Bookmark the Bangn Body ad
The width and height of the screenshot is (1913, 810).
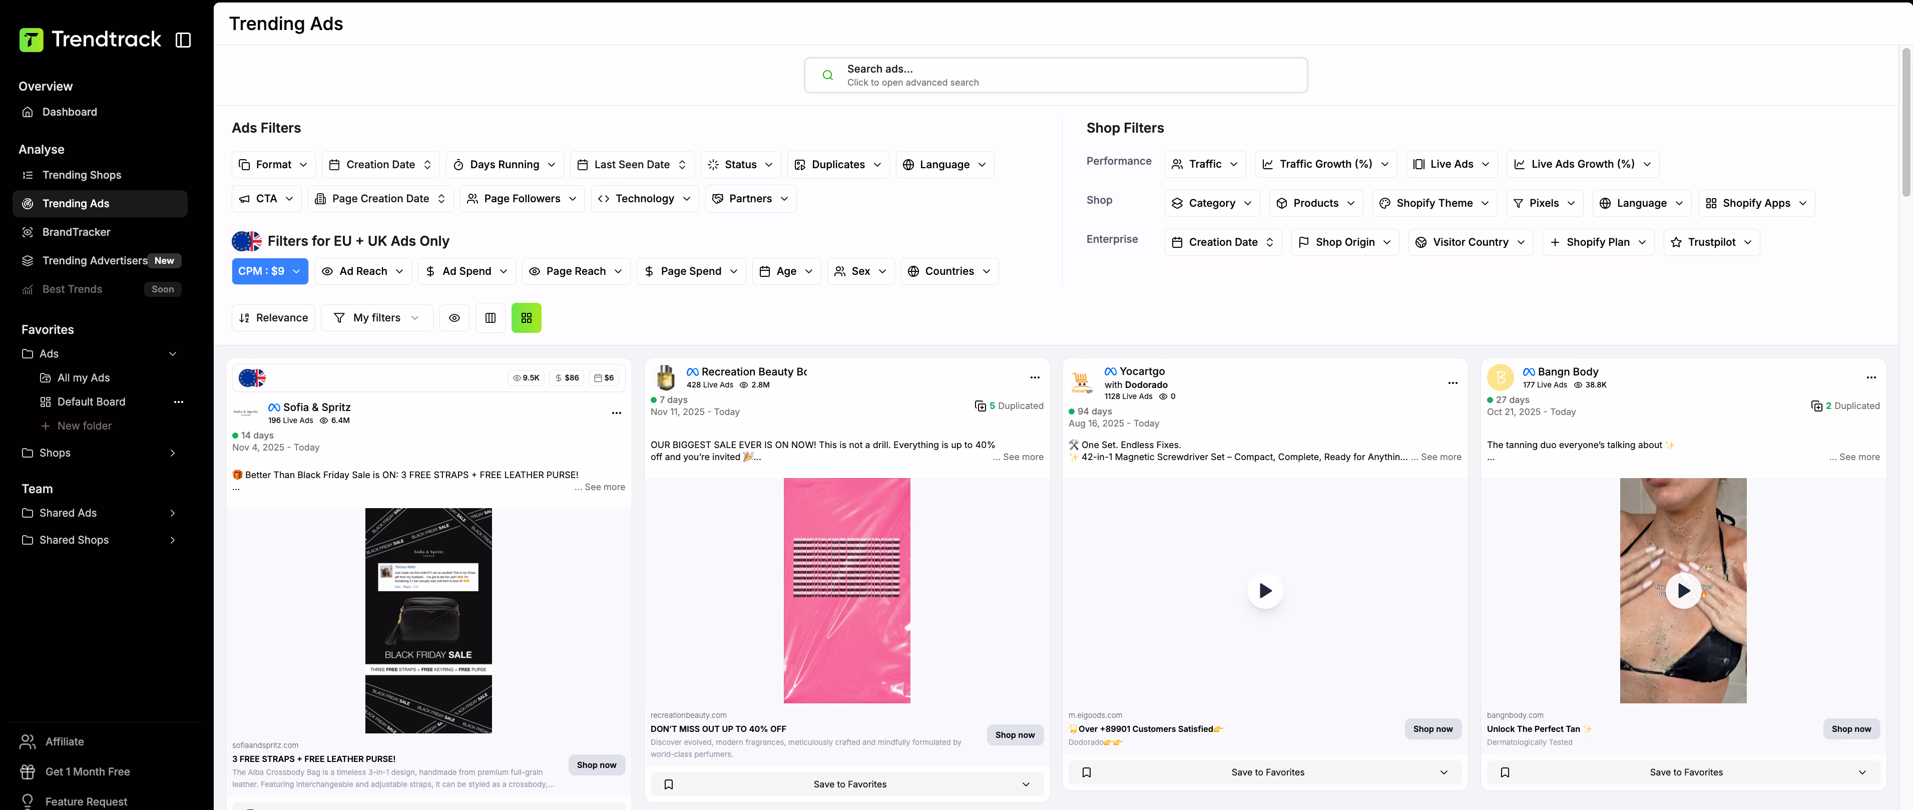1505,772
